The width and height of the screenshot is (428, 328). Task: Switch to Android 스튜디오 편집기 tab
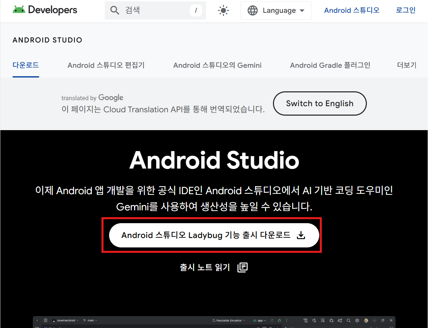pyautogui.click(x=106, y=65)
